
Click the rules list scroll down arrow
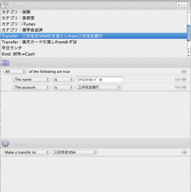coord(188,56)
